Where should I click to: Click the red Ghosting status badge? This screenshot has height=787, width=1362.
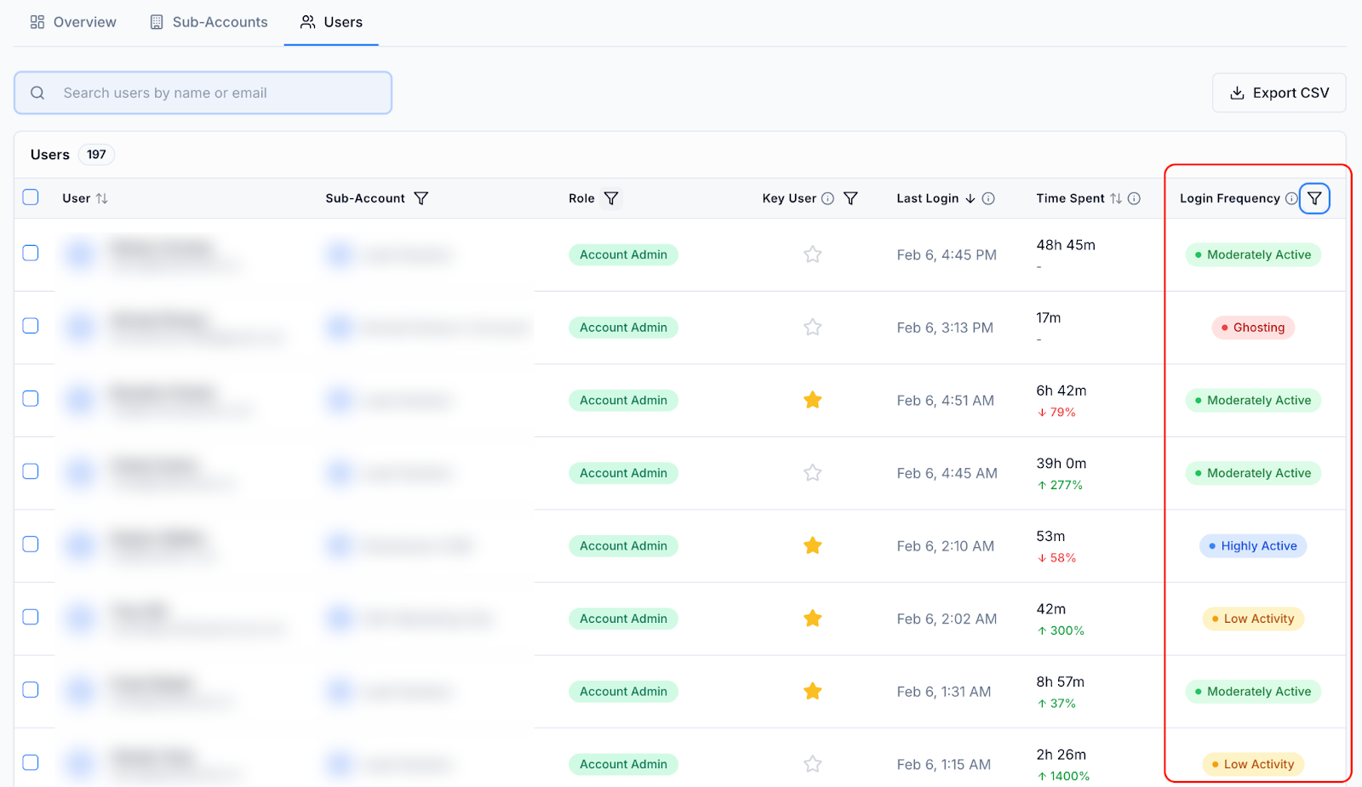(x=1253, y=328)
